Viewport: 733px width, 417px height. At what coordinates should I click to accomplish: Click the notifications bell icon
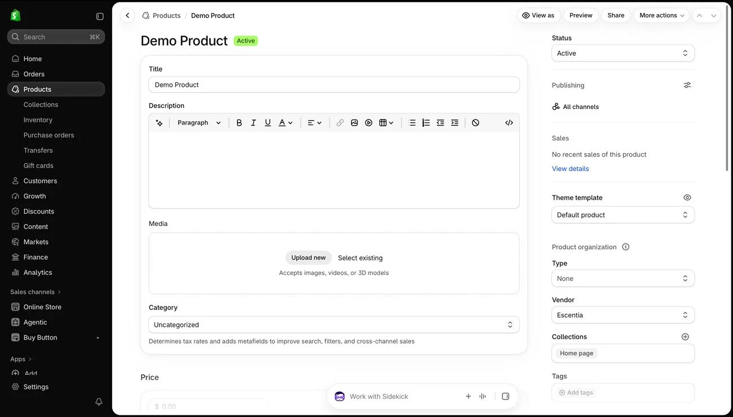click(99, 402)
